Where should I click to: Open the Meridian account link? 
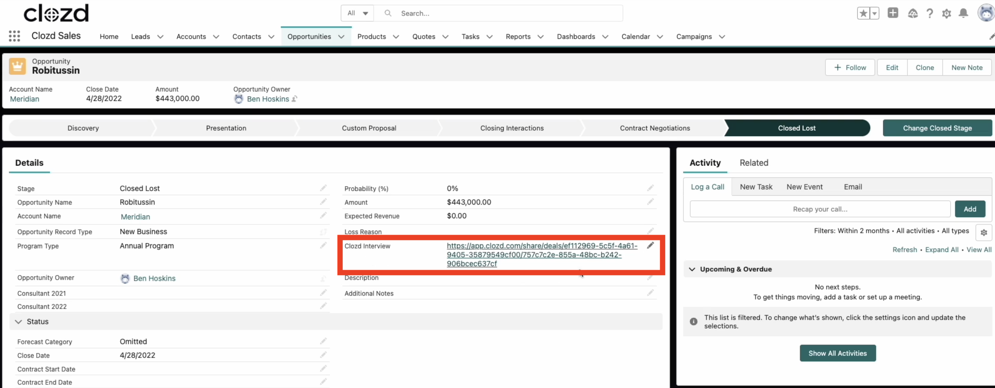click(x=135, y=216)
